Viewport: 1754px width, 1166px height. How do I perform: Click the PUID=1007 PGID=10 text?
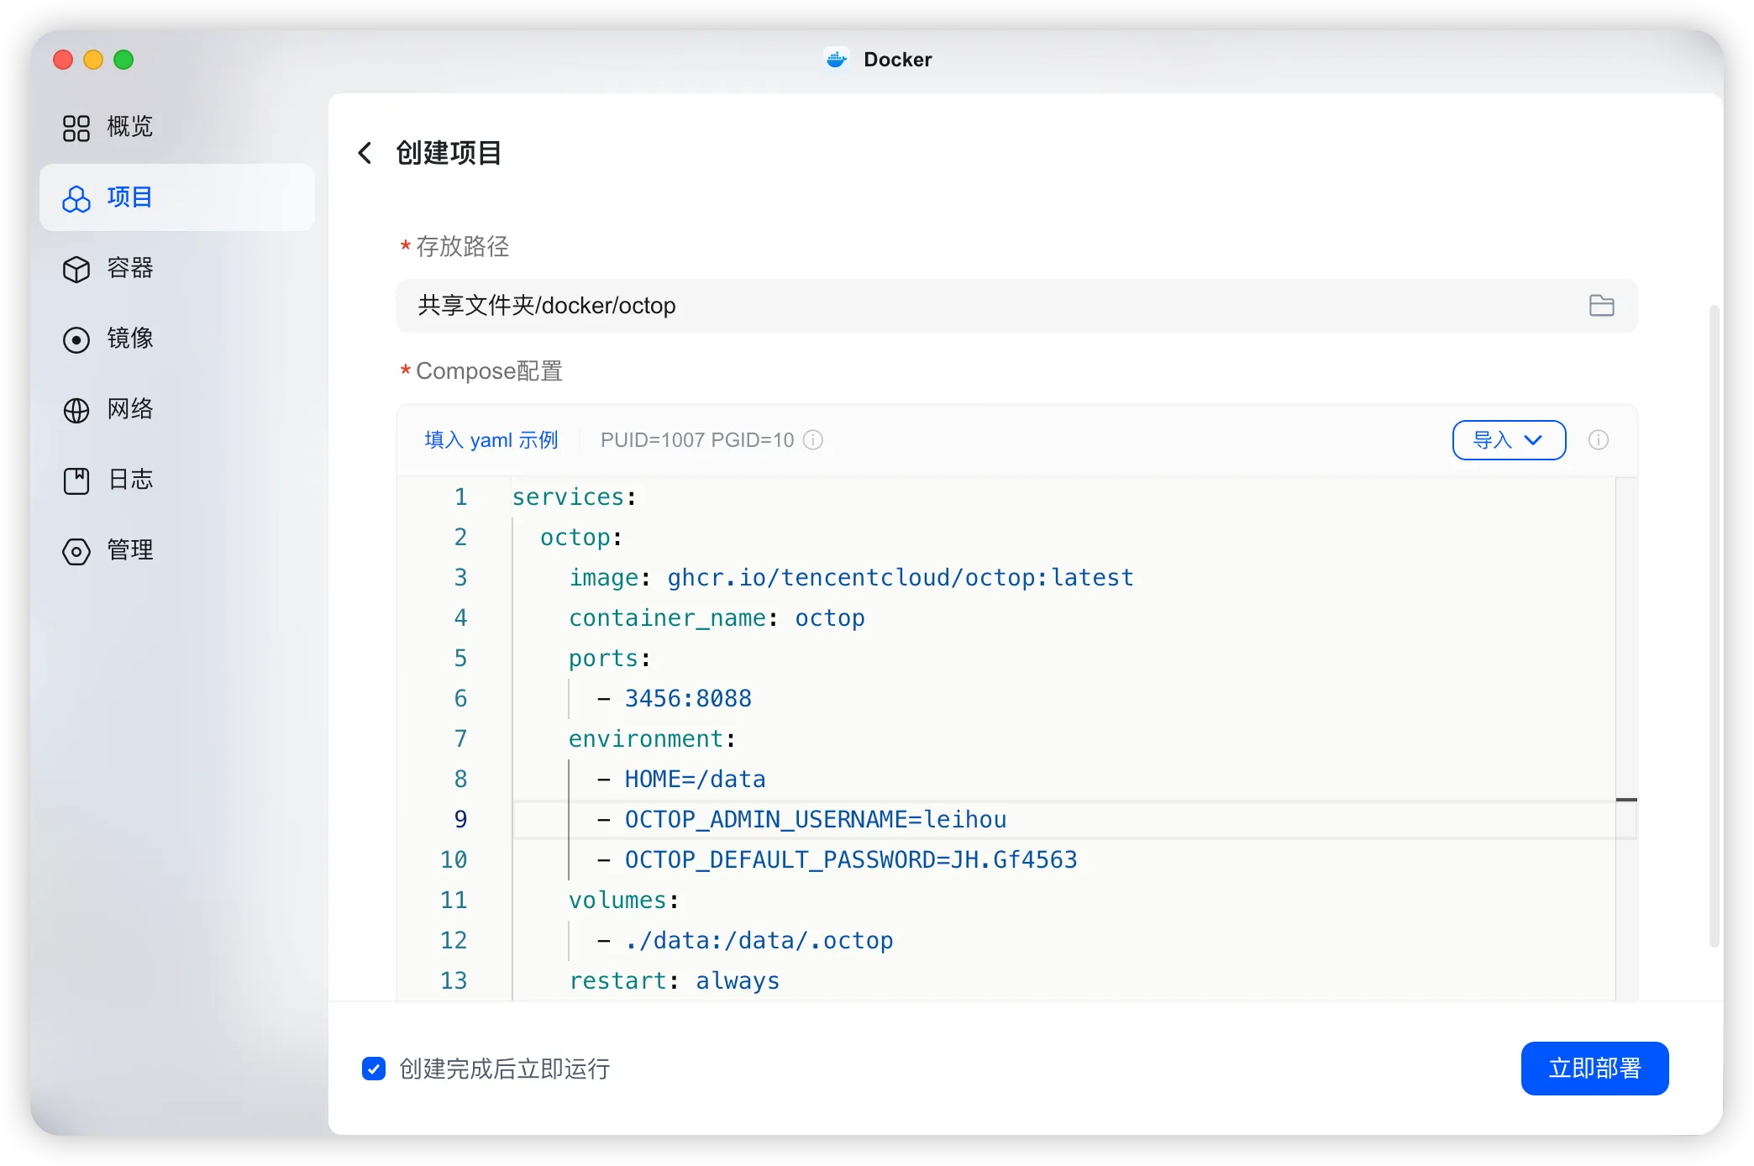(697, 440)
